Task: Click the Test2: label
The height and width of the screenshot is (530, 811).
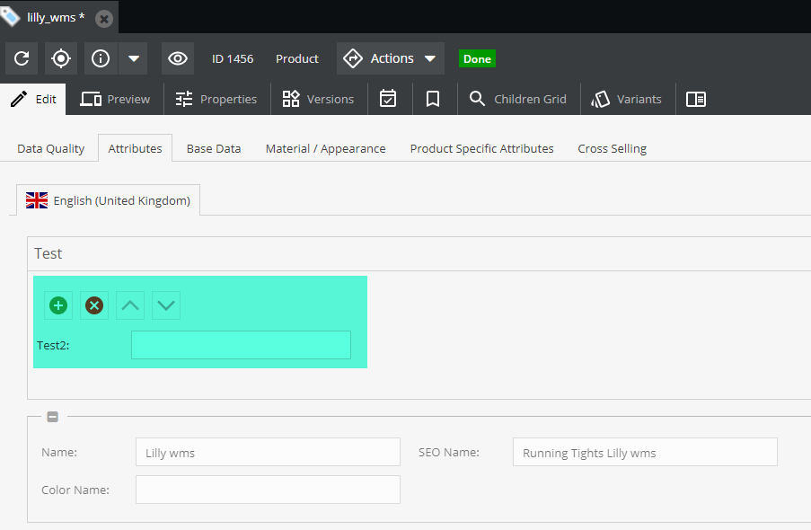Action: 53,345
